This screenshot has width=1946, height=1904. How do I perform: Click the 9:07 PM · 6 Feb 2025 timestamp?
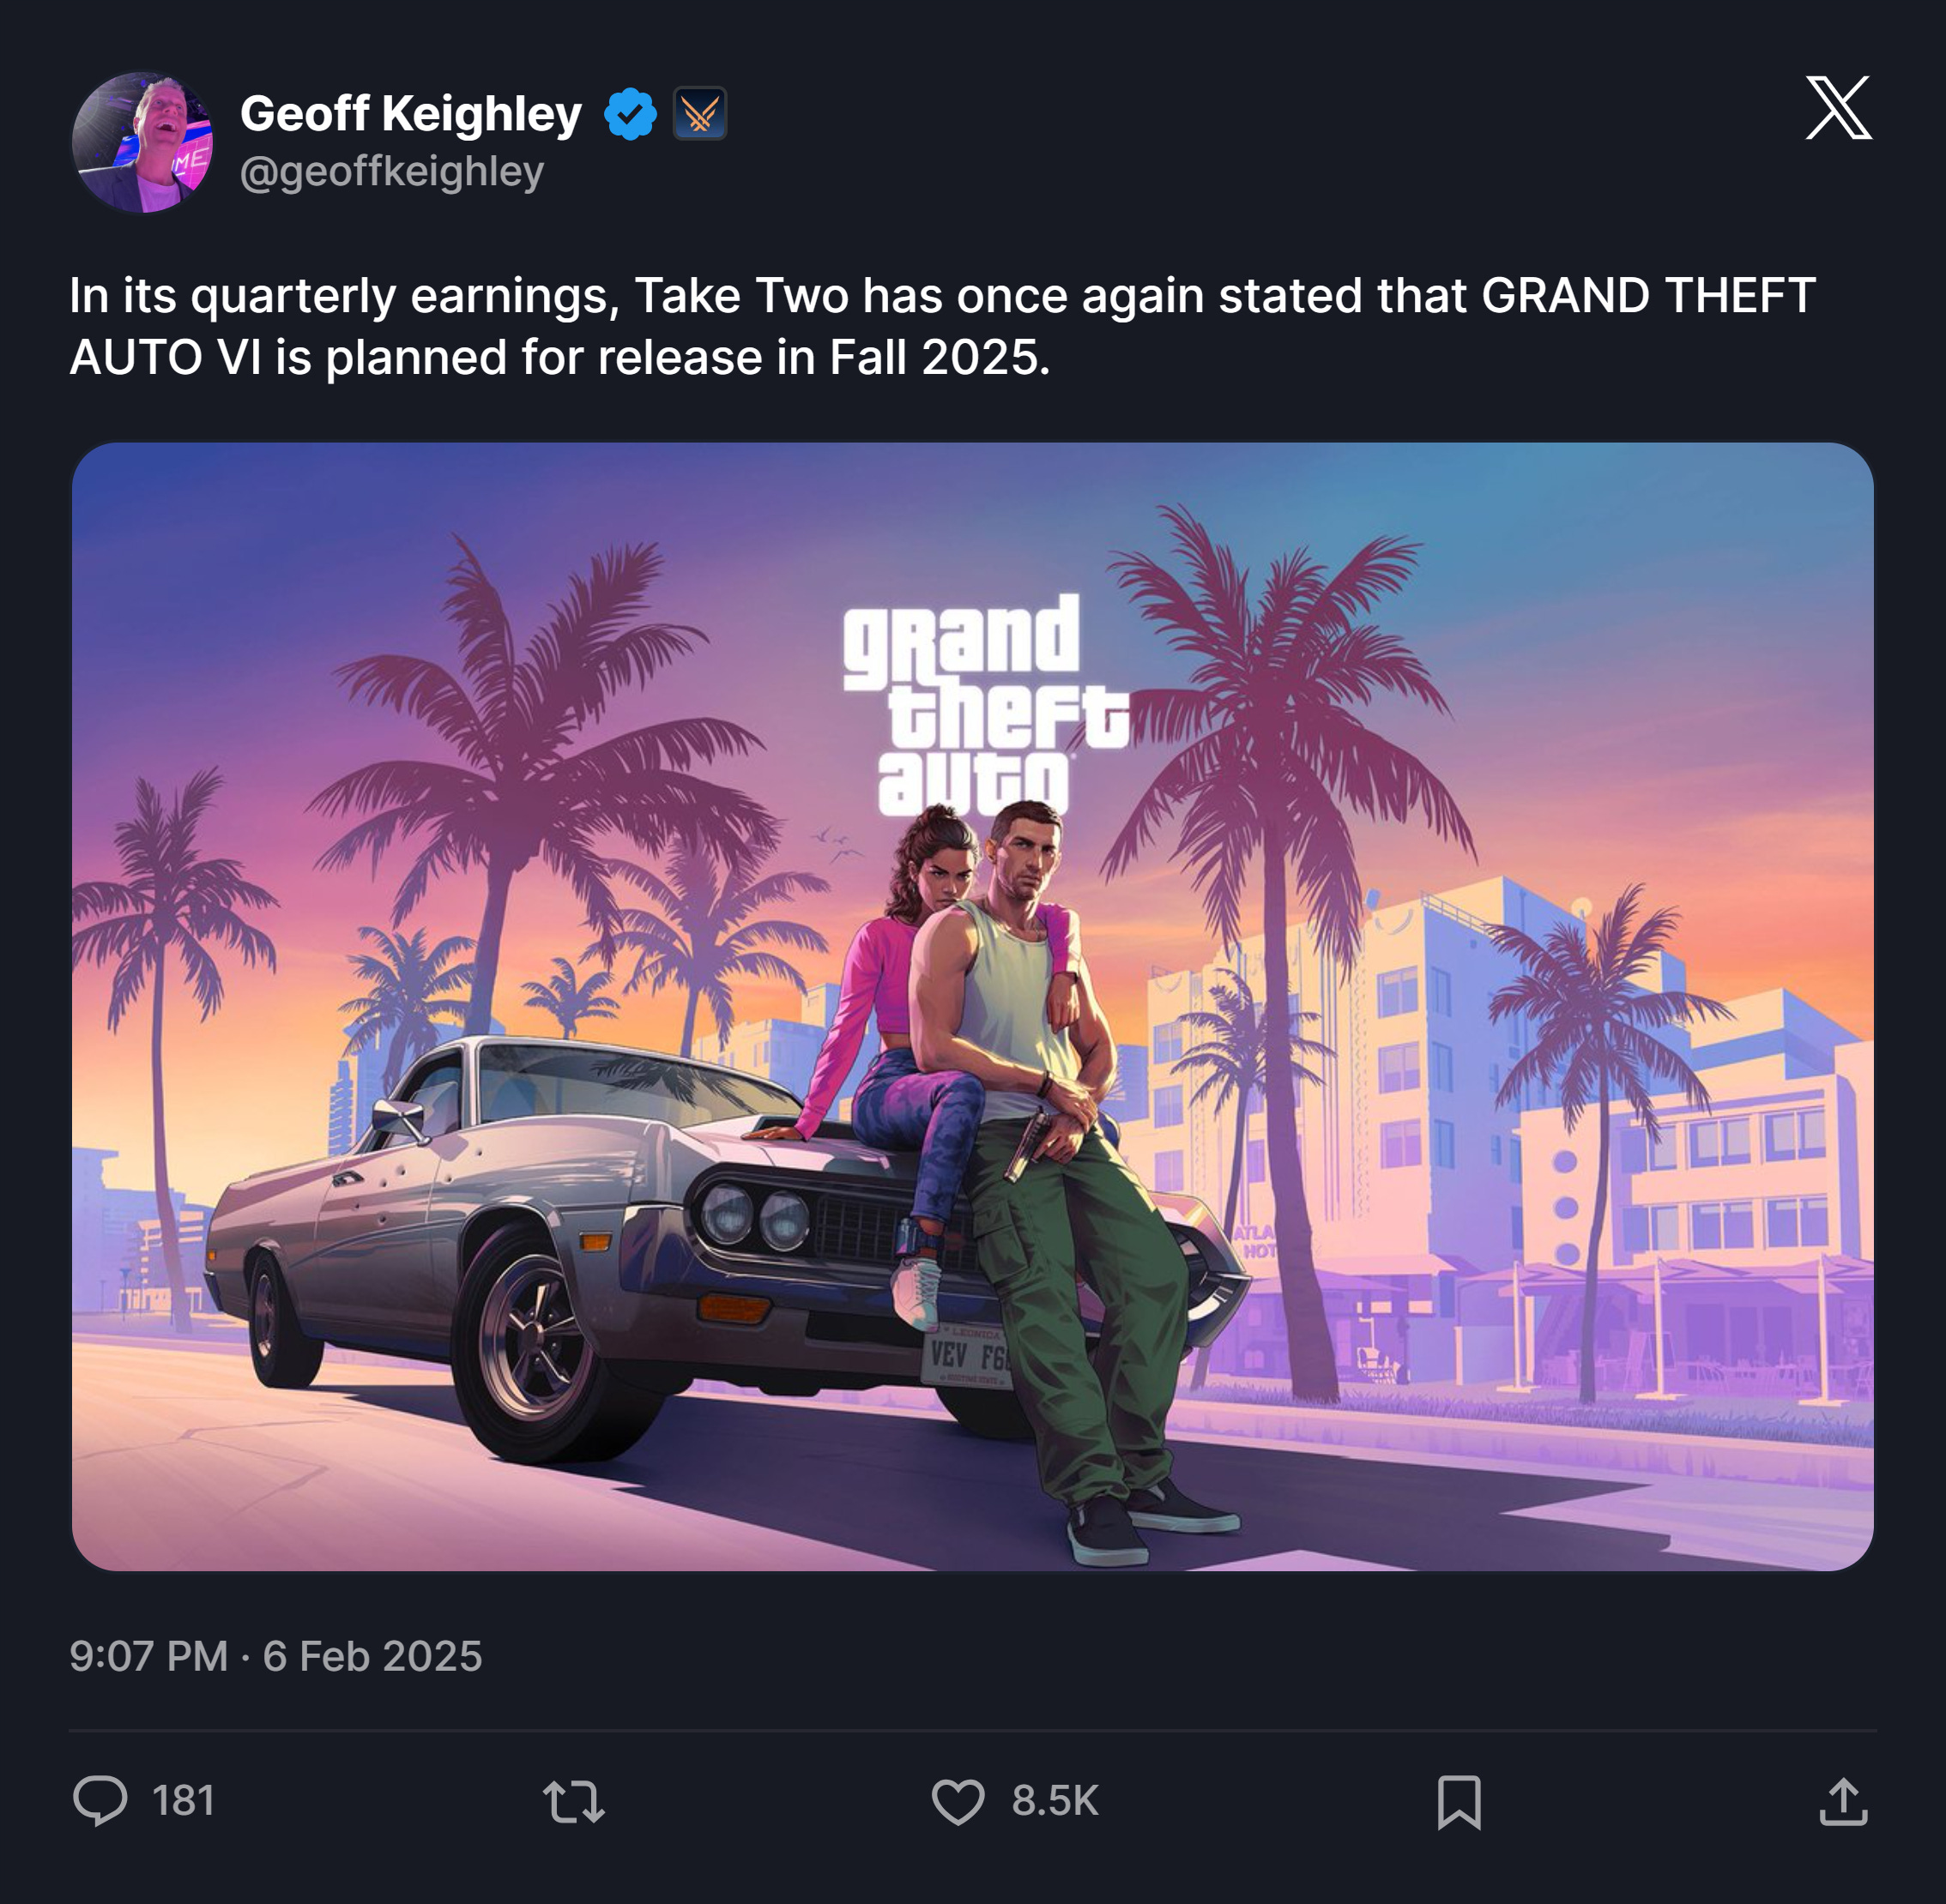(x=275, y=1656)
